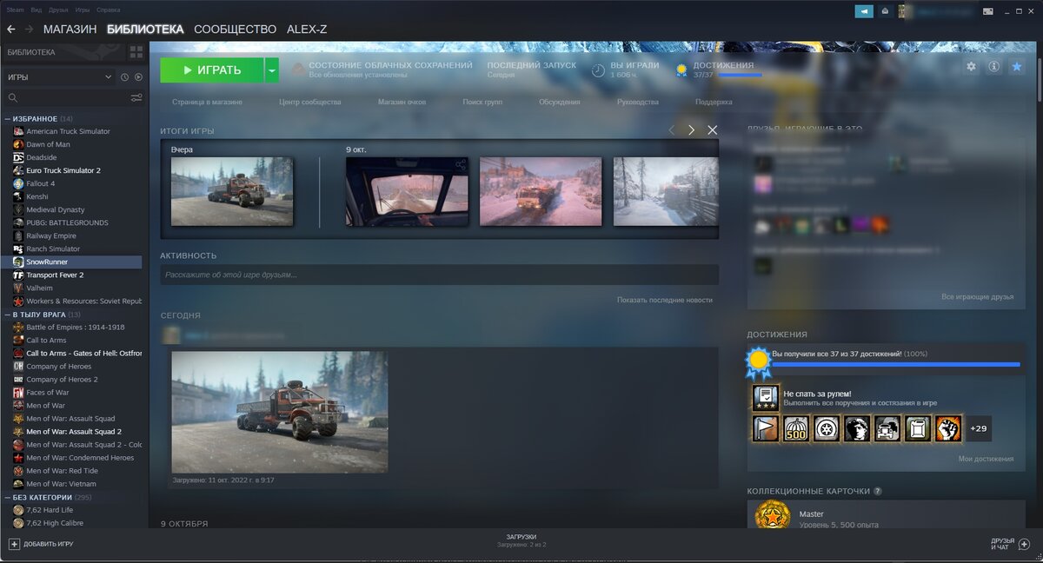Open Центр сообщества link
This screenshot has width=1043, height=563.
(310, 102)
